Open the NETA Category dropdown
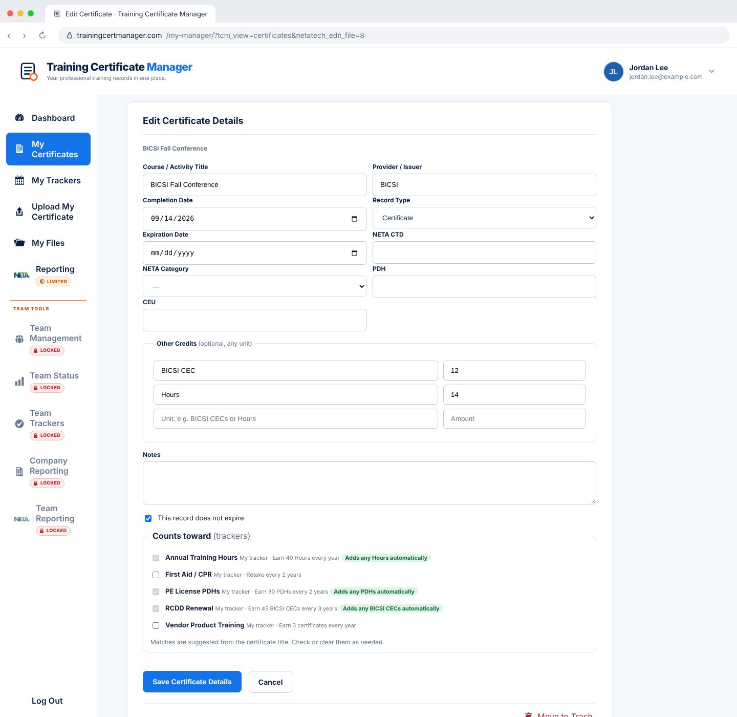Viewport: 737px width, 717px height. pyautogui.click(x=254, y=286)
